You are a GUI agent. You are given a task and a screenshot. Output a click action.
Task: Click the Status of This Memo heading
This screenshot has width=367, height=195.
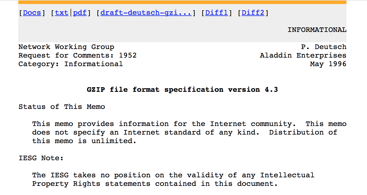click(62, 107)
